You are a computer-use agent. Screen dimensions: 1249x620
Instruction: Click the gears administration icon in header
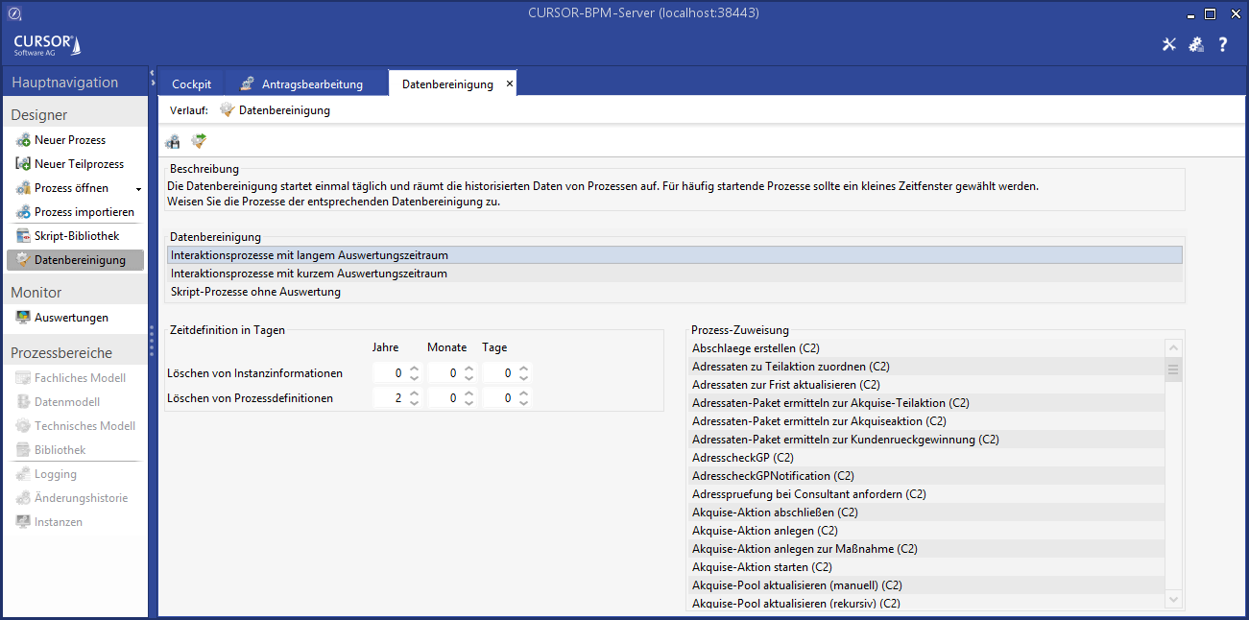[x=1196, y=44]
